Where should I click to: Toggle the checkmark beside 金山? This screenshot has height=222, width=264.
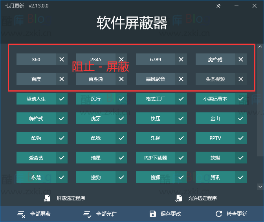point(241,118)
